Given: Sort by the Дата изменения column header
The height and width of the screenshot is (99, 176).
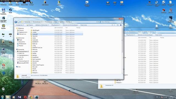Looking at the screenshot, I should (x=59, y=28).
